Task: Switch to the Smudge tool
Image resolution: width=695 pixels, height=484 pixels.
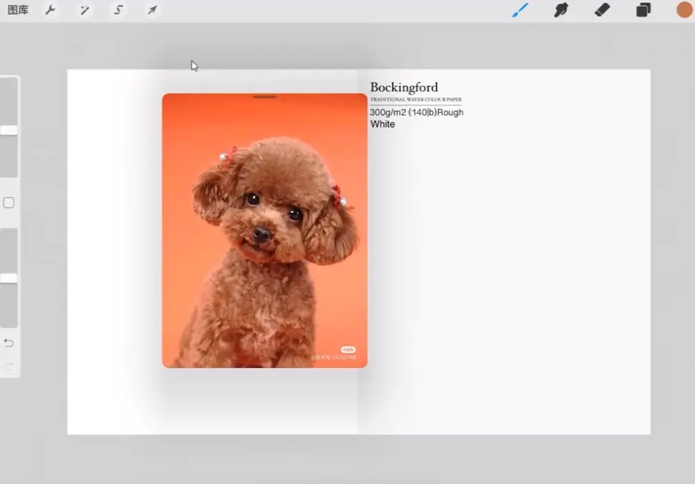Action: pos(560,10)
